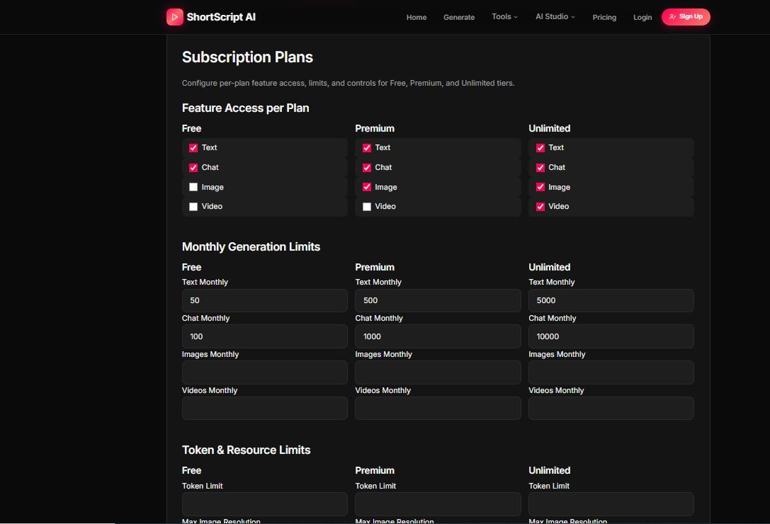Screen dimensions: 770x524
Task: Select the Unlimited Images Monthly field
Action: 611,372
